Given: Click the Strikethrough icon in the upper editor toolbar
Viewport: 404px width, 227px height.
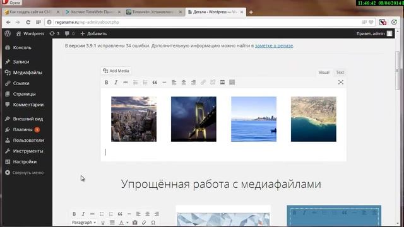Looking at the screenshot, I should pyautogui.click(x=126, y=83).
